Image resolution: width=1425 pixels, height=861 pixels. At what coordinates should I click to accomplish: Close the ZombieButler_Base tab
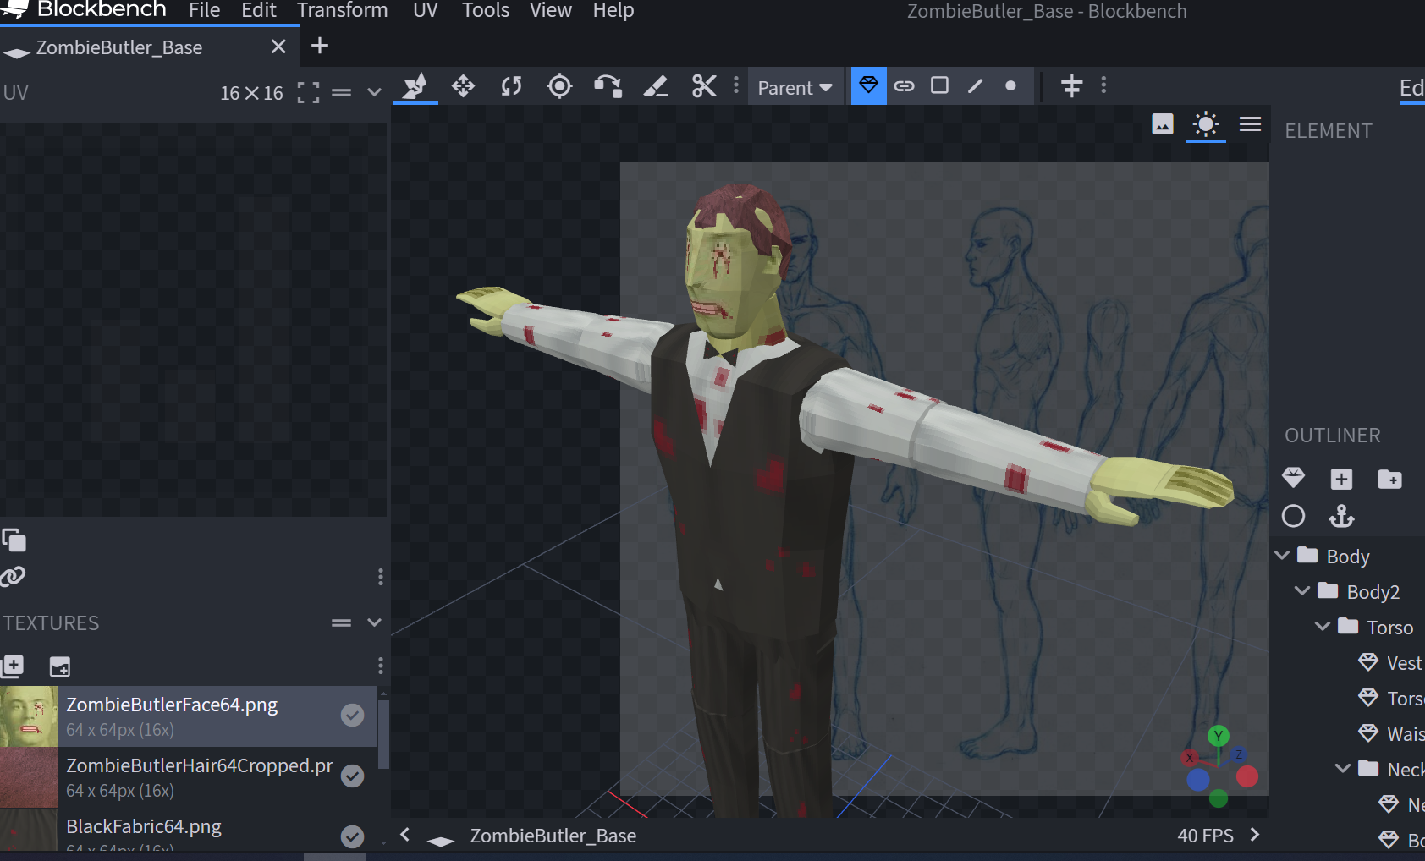(278, 47)
